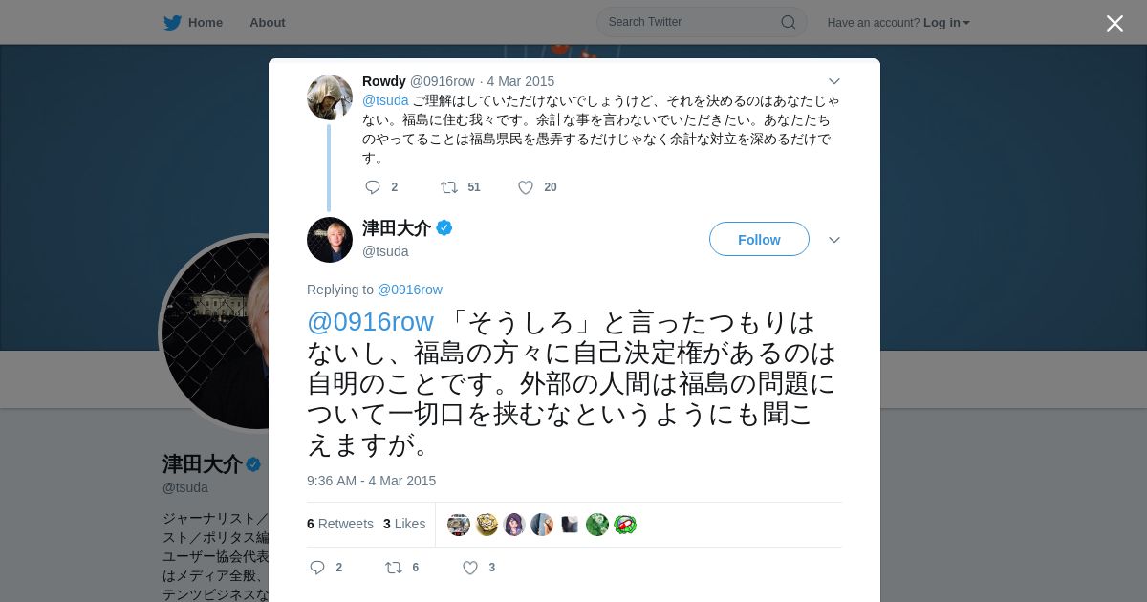
Task: Click the Twitter bird Home icon
Action: pos(172,23)
